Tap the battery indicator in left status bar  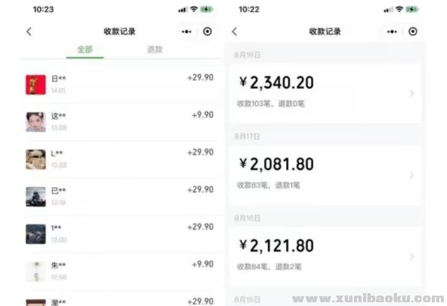tap(206, 10)
